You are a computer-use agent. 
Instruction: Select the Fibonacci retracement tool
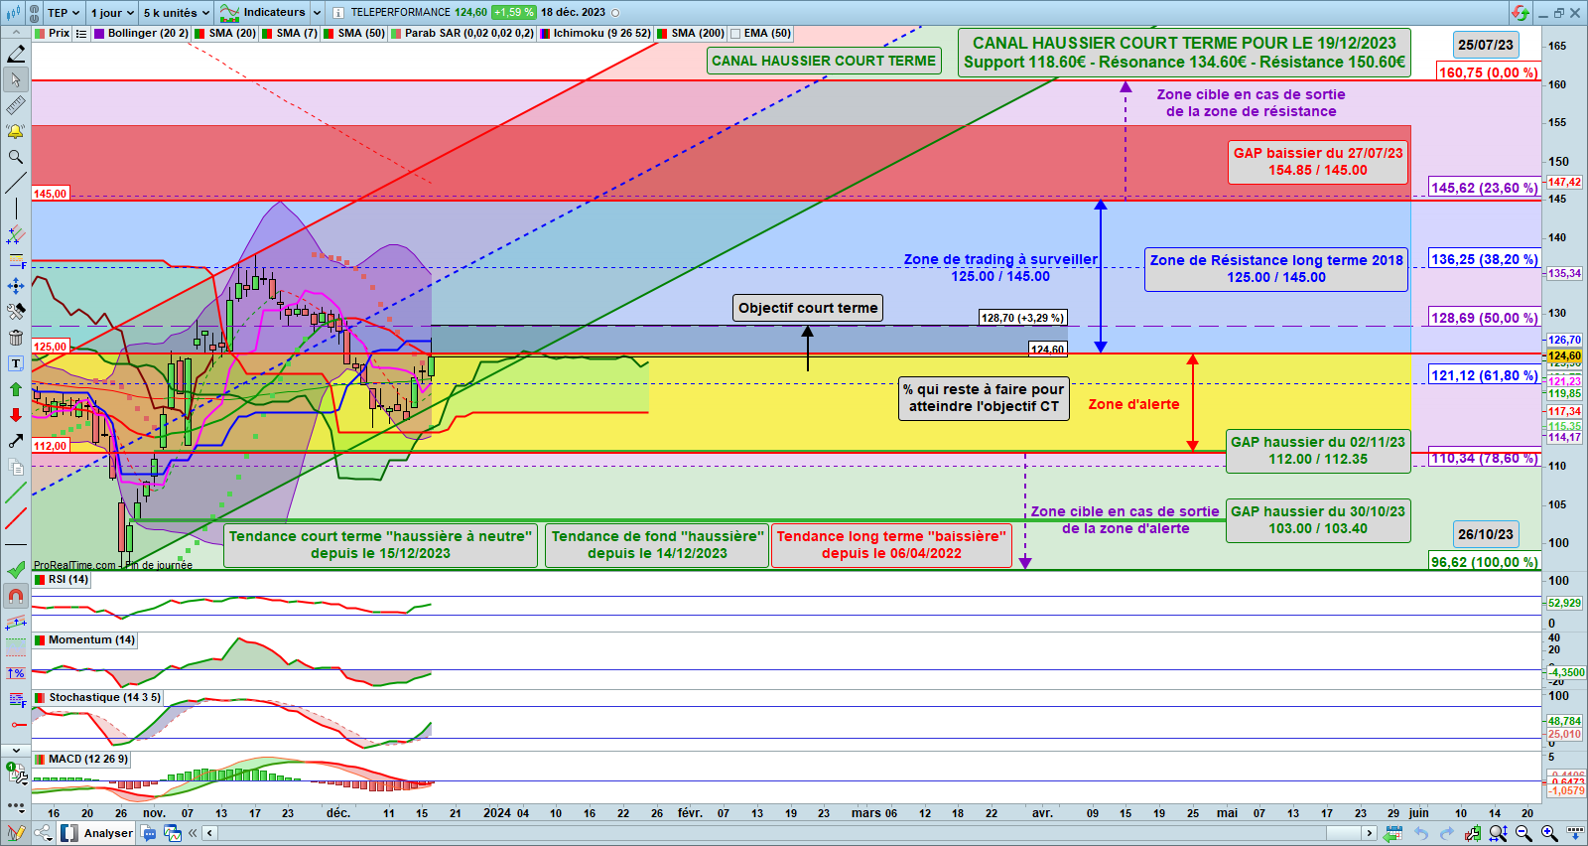click(16, 260)
